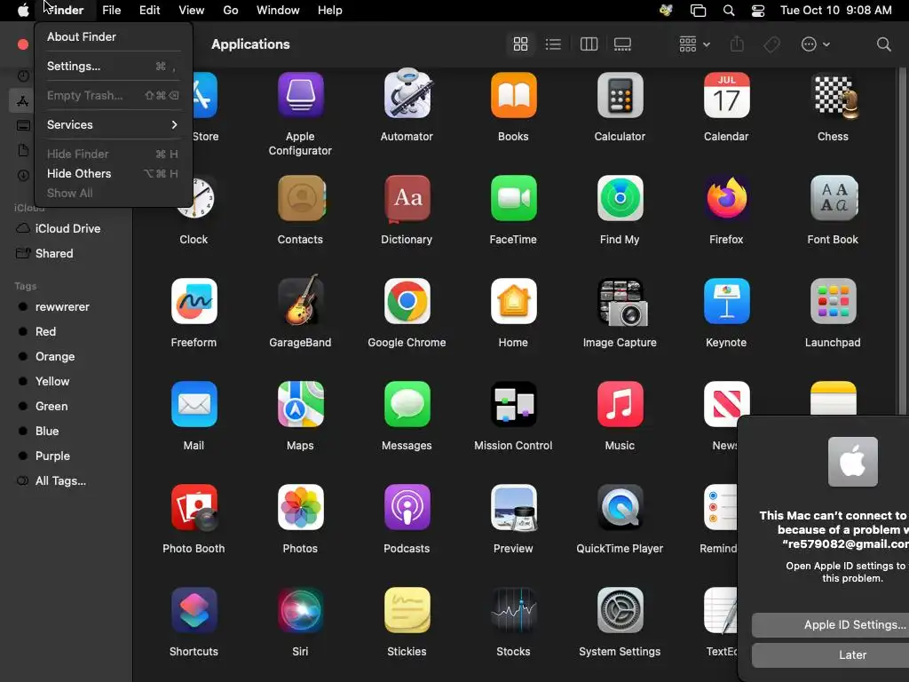The height and width of the screenshot is (682, 909).
Task: Launch GarageBand app icon
Action: pyautogui.click(x=300, y=300)
